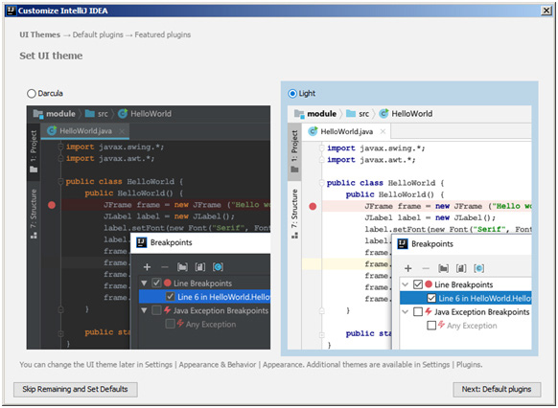The width and height of the screenshot is (558, 408).
Task: Click group by package icon in Darcula preview
Action: 182,267
